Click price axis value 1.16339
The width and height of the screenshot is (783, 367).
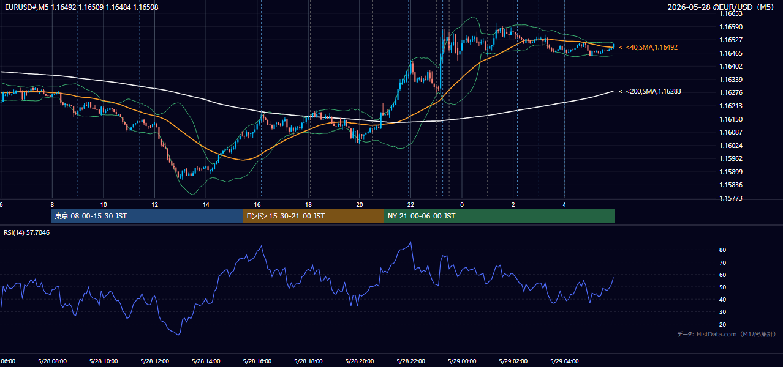[730, 80]
